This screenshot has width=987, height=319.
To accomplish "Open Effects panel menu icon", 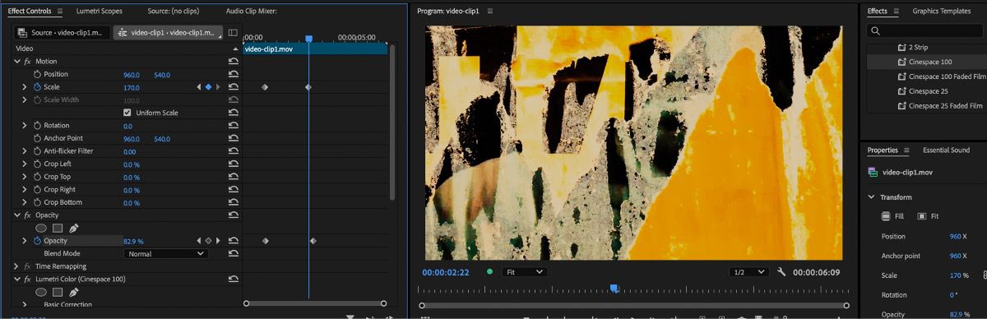I will pos(896,12).
